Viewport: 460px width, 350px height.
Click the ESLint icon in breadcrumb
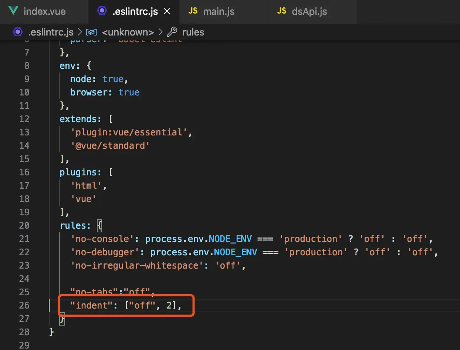click(x=17, y=32)
